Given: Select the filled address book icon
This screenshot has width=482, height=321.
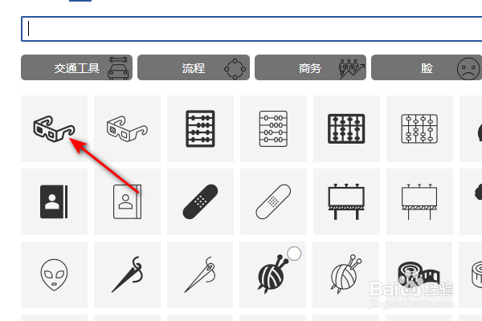Looking at the screenshot, I should (x=54, y=201).
